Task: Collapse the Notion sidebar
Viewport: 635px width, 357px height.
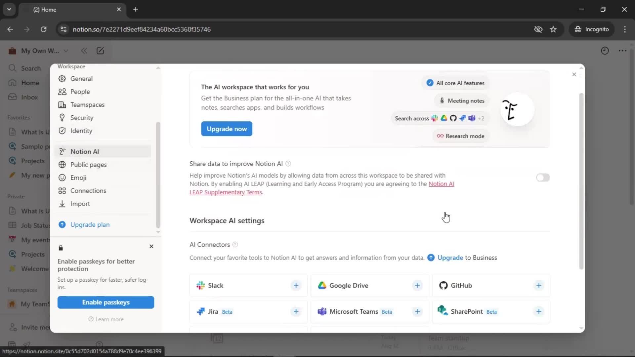Action: point(84,51)
